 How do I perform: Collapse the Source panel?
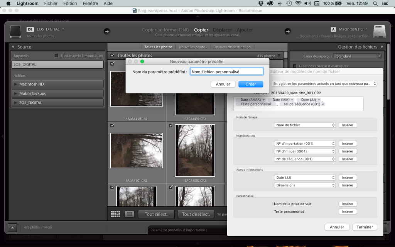click(13, 47)
